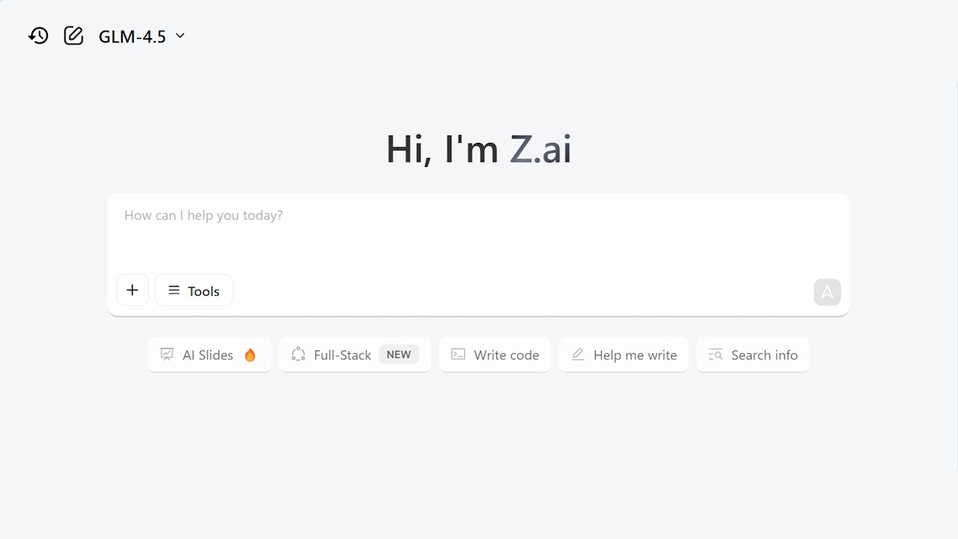Click the send button in the input box
Viewport: 958px width, 539px height.
click(827, 292)
